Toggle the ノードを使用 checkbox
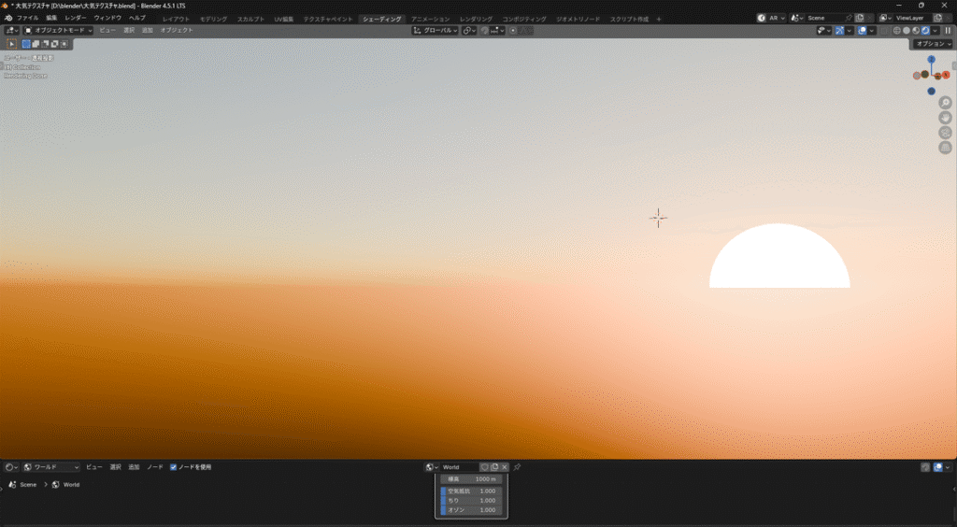This screenshot has width=957, height=527. [x=173, y=467]
